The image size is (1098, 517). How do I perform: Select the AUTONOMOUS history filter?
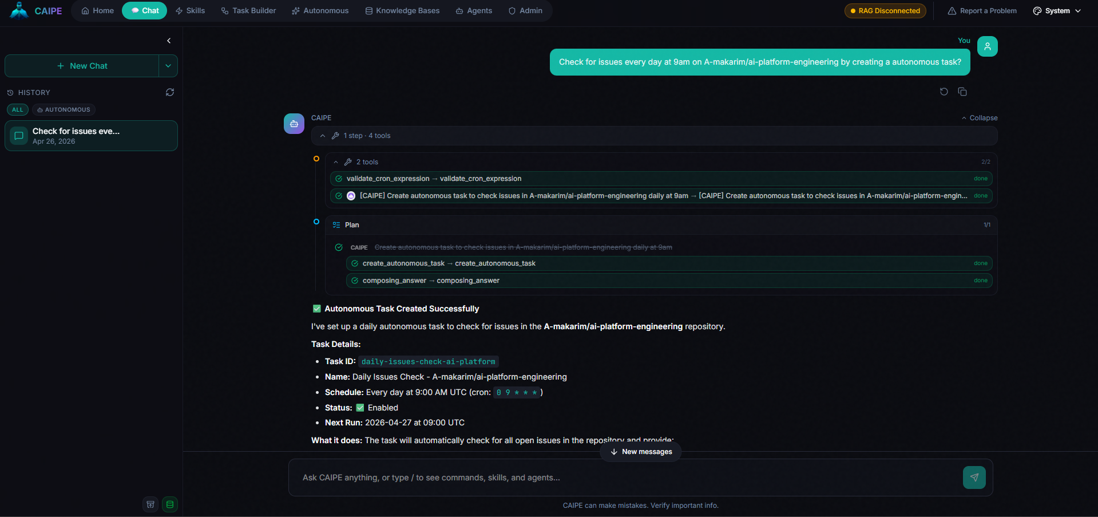[x=63, y=109]
